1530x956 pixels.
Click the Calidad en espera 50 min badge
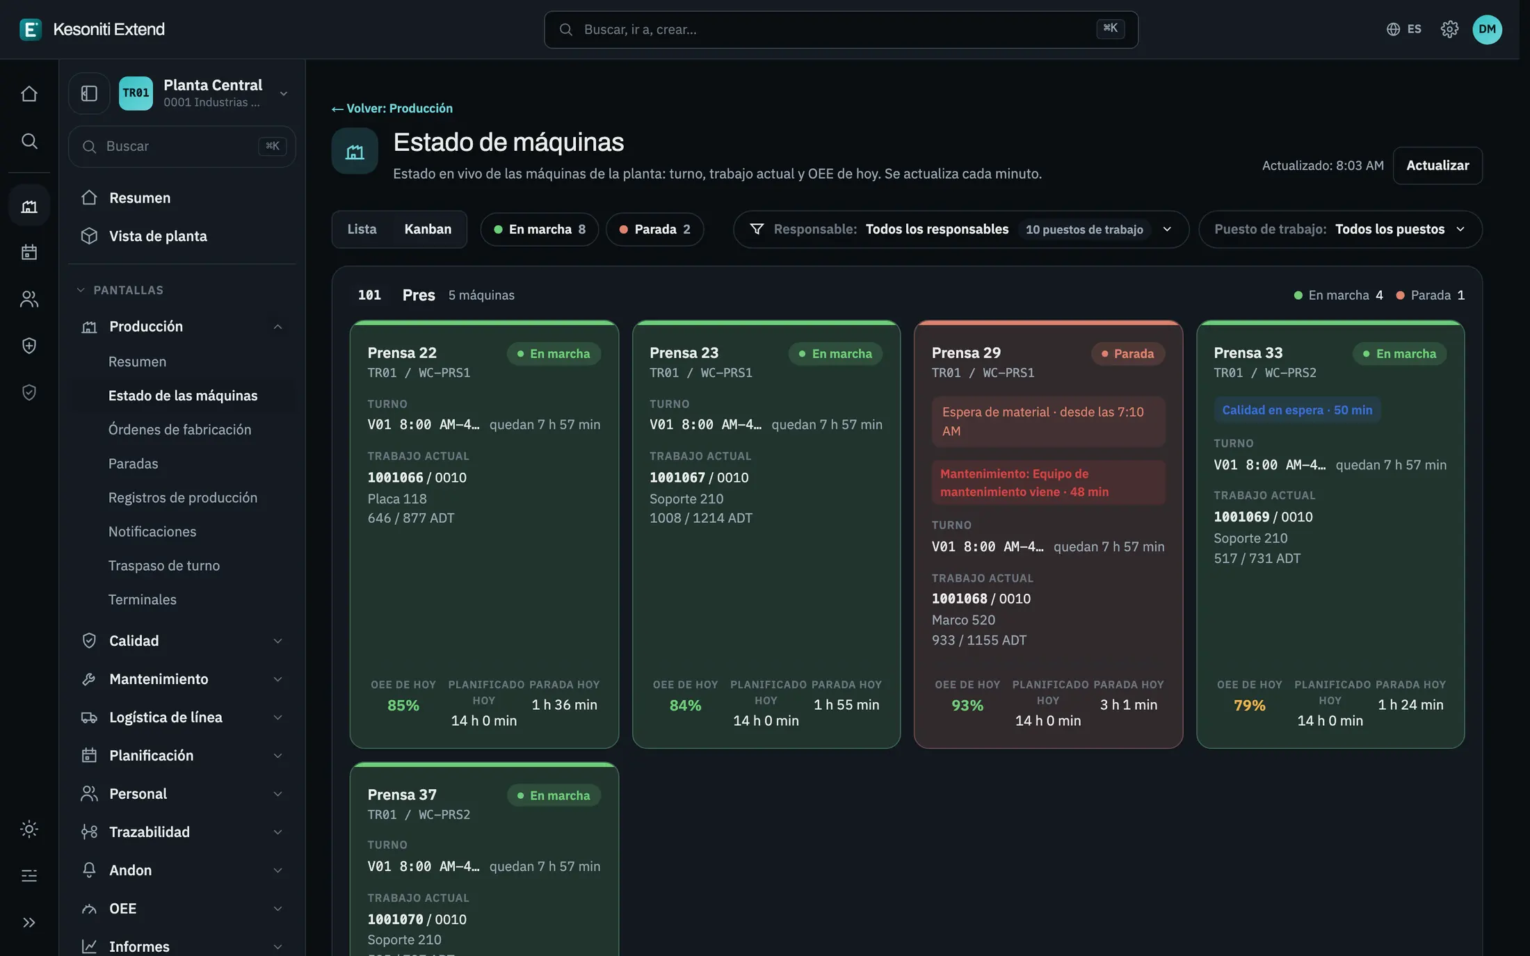click(x=1297, y=410)
